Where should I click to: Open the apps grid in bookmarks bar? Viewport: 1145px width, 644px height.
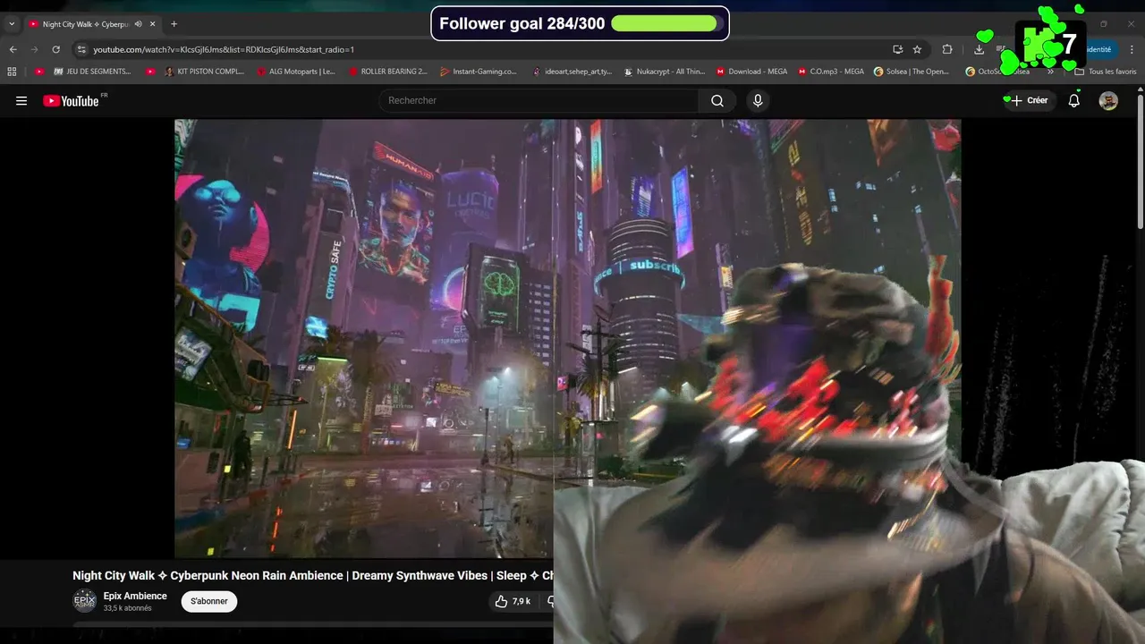12,72
